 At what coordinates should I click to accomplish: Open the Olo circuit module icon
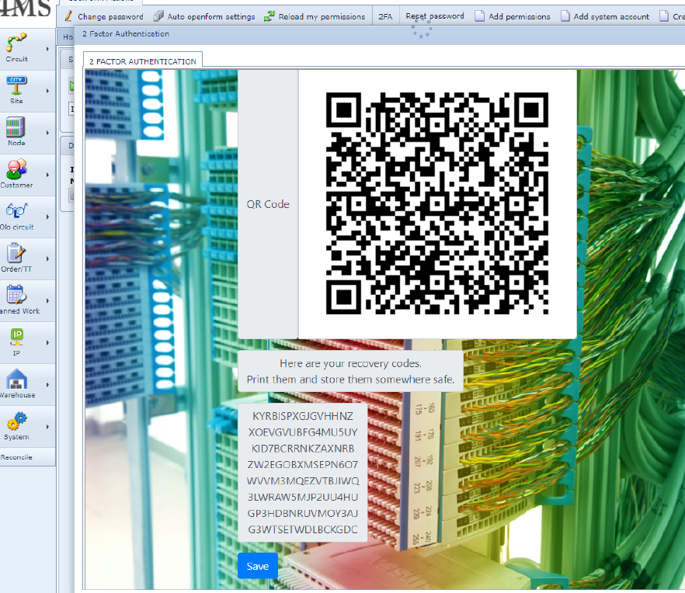(16, 211)
